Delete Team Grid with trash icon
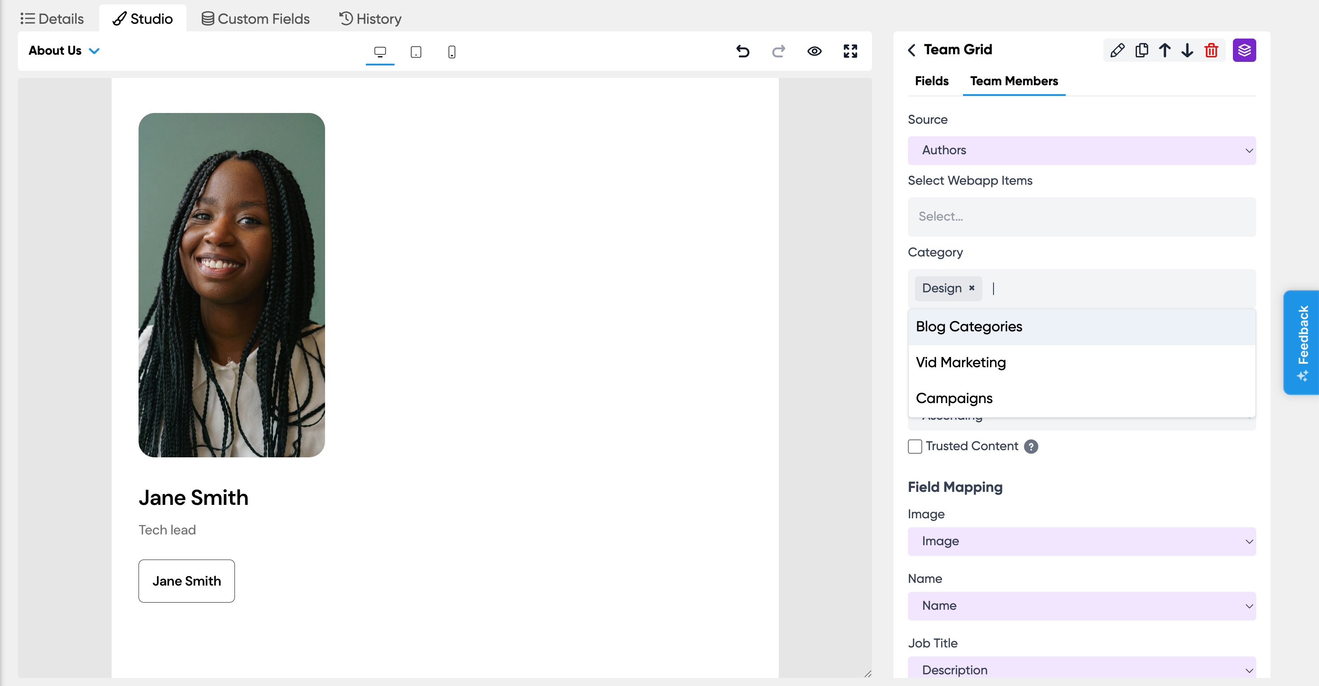This screenshot has height=686, width=1319. click(x=1211, y=50)
